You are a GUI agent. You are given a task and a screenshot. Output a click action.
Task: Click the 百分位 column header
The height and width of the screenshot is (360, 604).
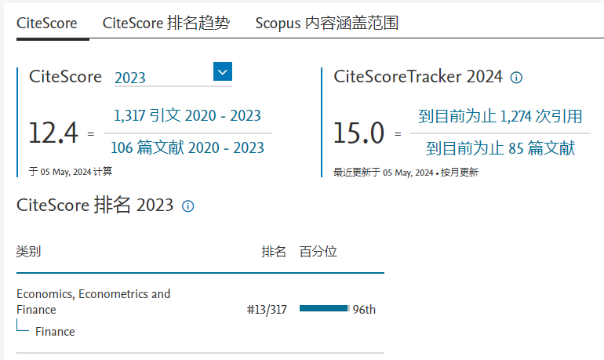click(318, 252)
